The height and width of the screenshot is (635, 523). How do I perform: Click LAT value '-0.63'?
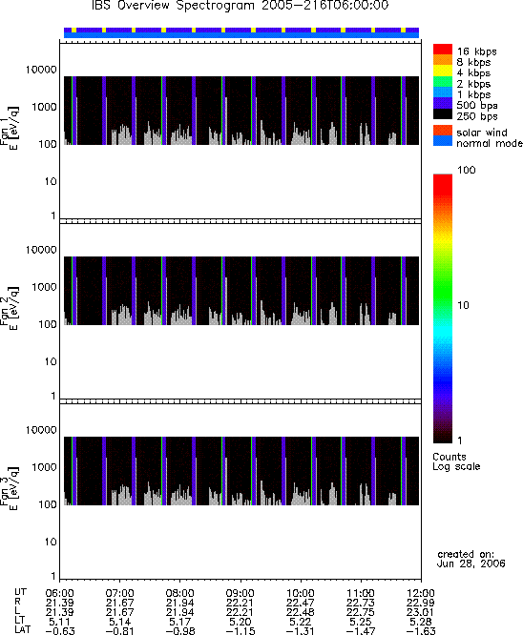(59, 631)
